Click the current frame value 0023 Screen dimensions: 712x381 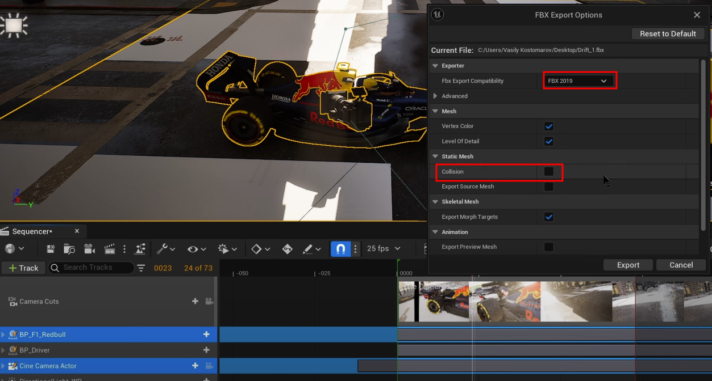[163, 268]
